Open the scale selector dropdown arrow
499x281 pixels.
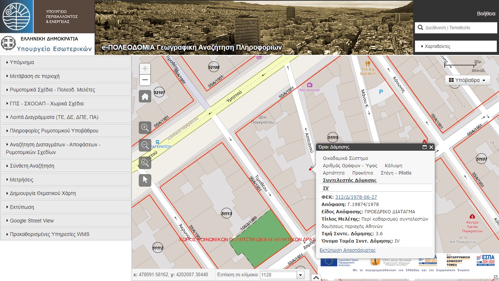tap(301, 275)
